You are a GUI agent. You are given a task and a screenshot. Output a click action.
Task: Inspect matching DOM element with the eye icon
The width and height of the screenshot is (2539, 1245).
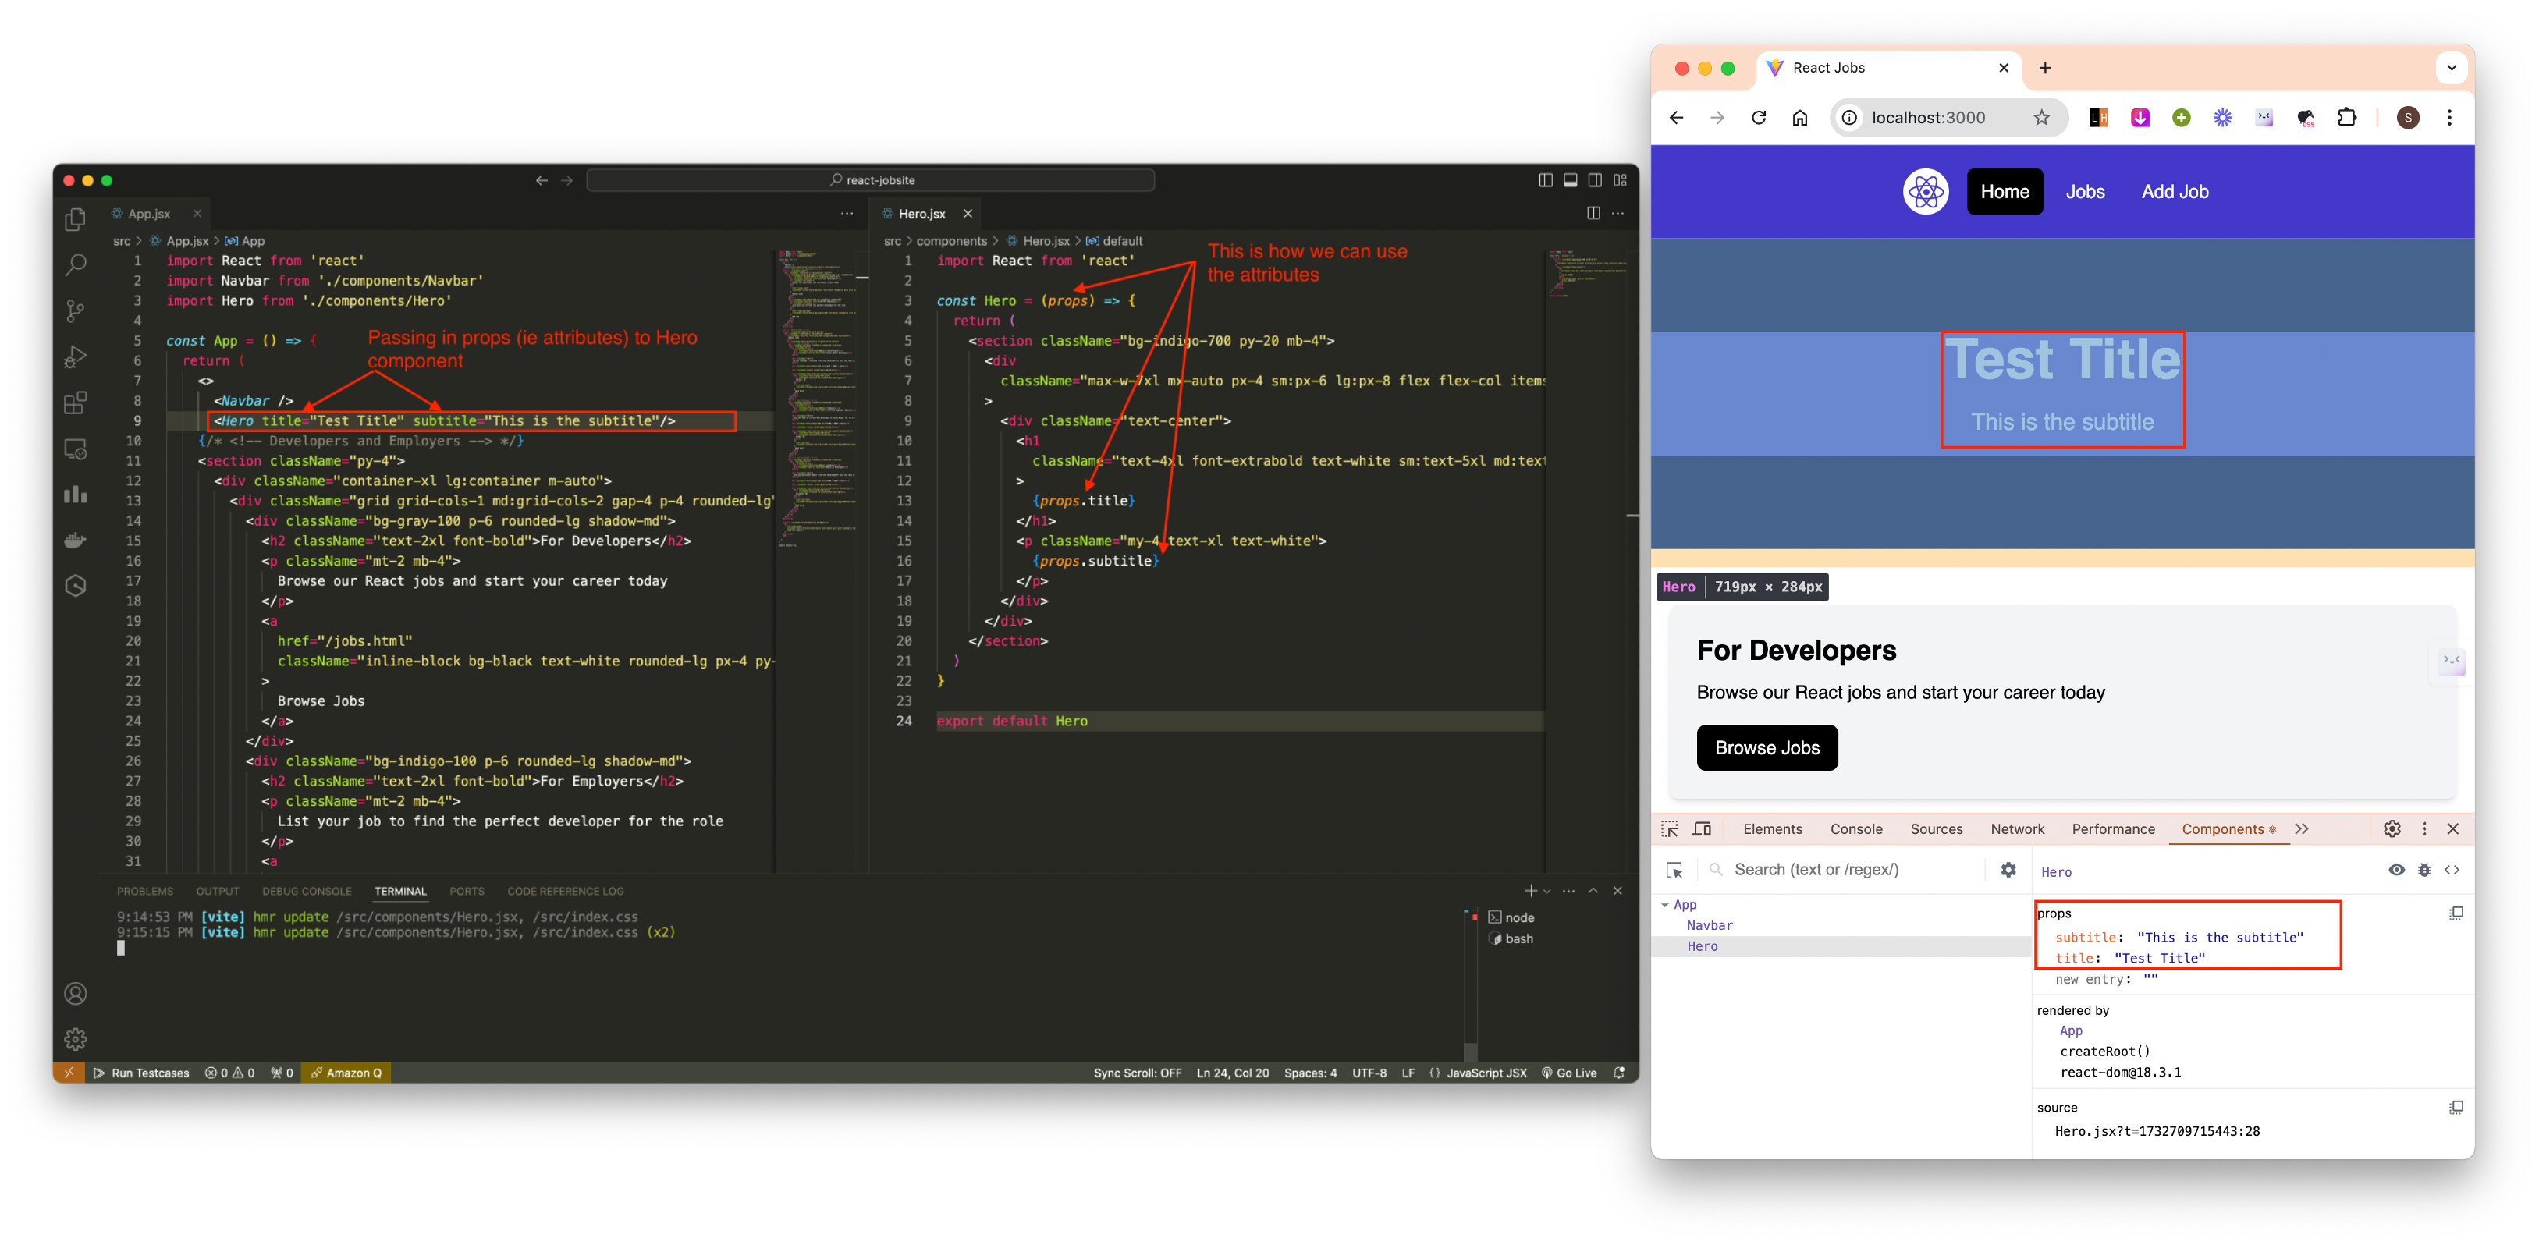[2396, 870]
